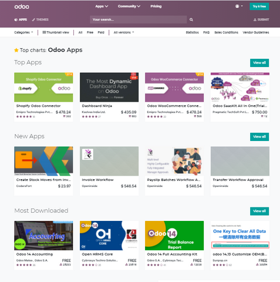
Task: Open the Statistics link
Action: tap(192, 32)
